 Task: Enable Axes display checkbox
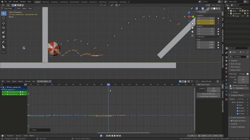point(237,105)
